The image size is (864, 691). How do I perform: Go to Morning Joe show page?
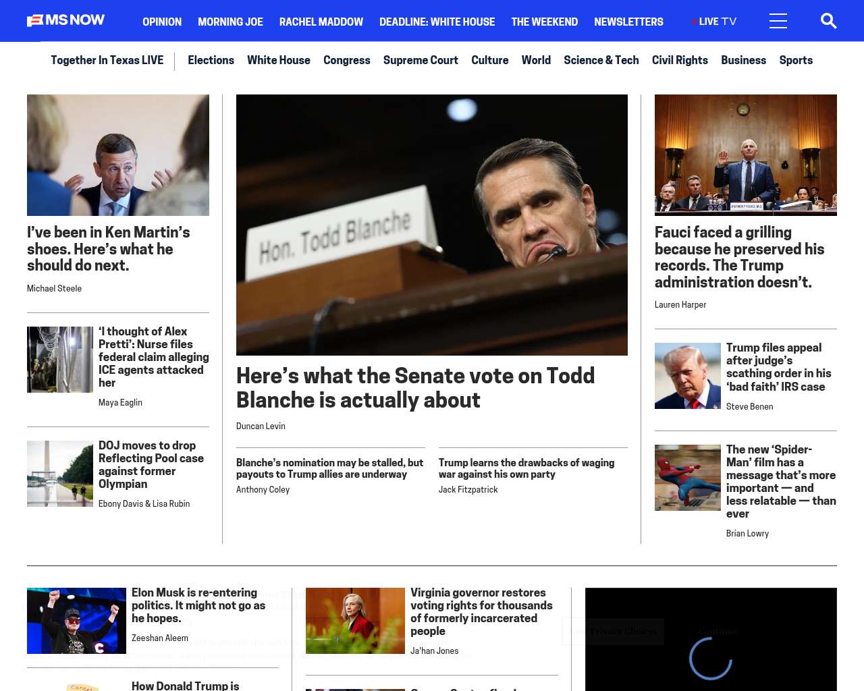230,22
